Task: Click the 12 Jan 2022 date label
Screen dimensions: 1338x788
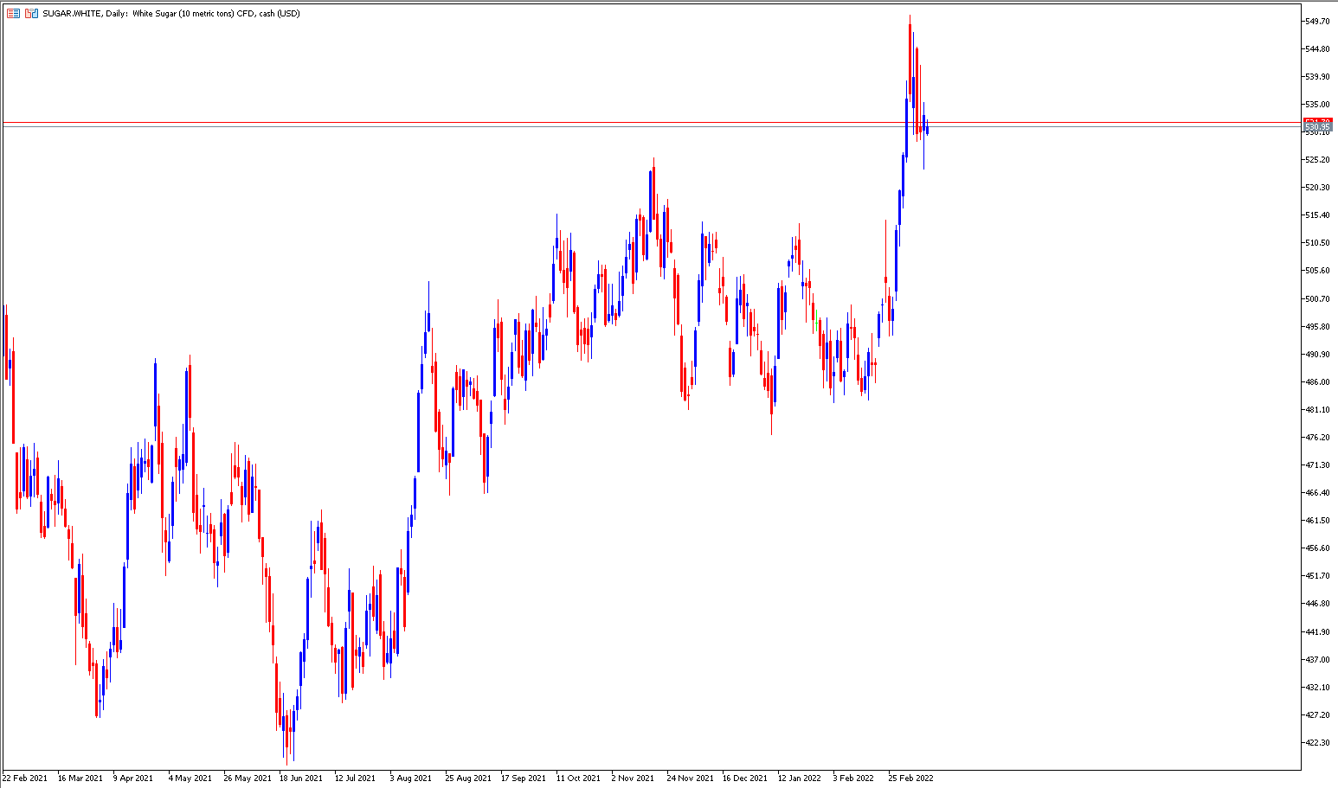Action: (x=800, y=778)
